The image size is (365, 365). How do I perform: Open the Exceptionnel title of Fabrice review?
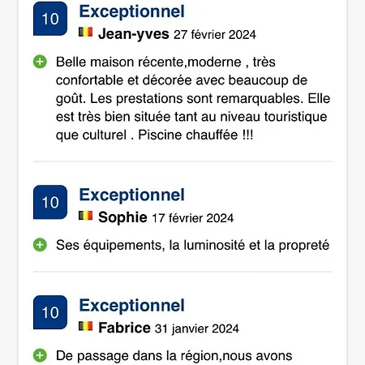point(131,306)
